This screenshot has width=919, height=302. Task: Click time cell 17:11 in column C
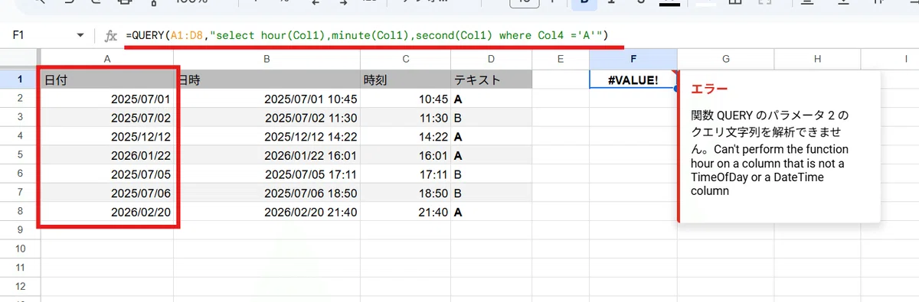click(x=405, y=174)
